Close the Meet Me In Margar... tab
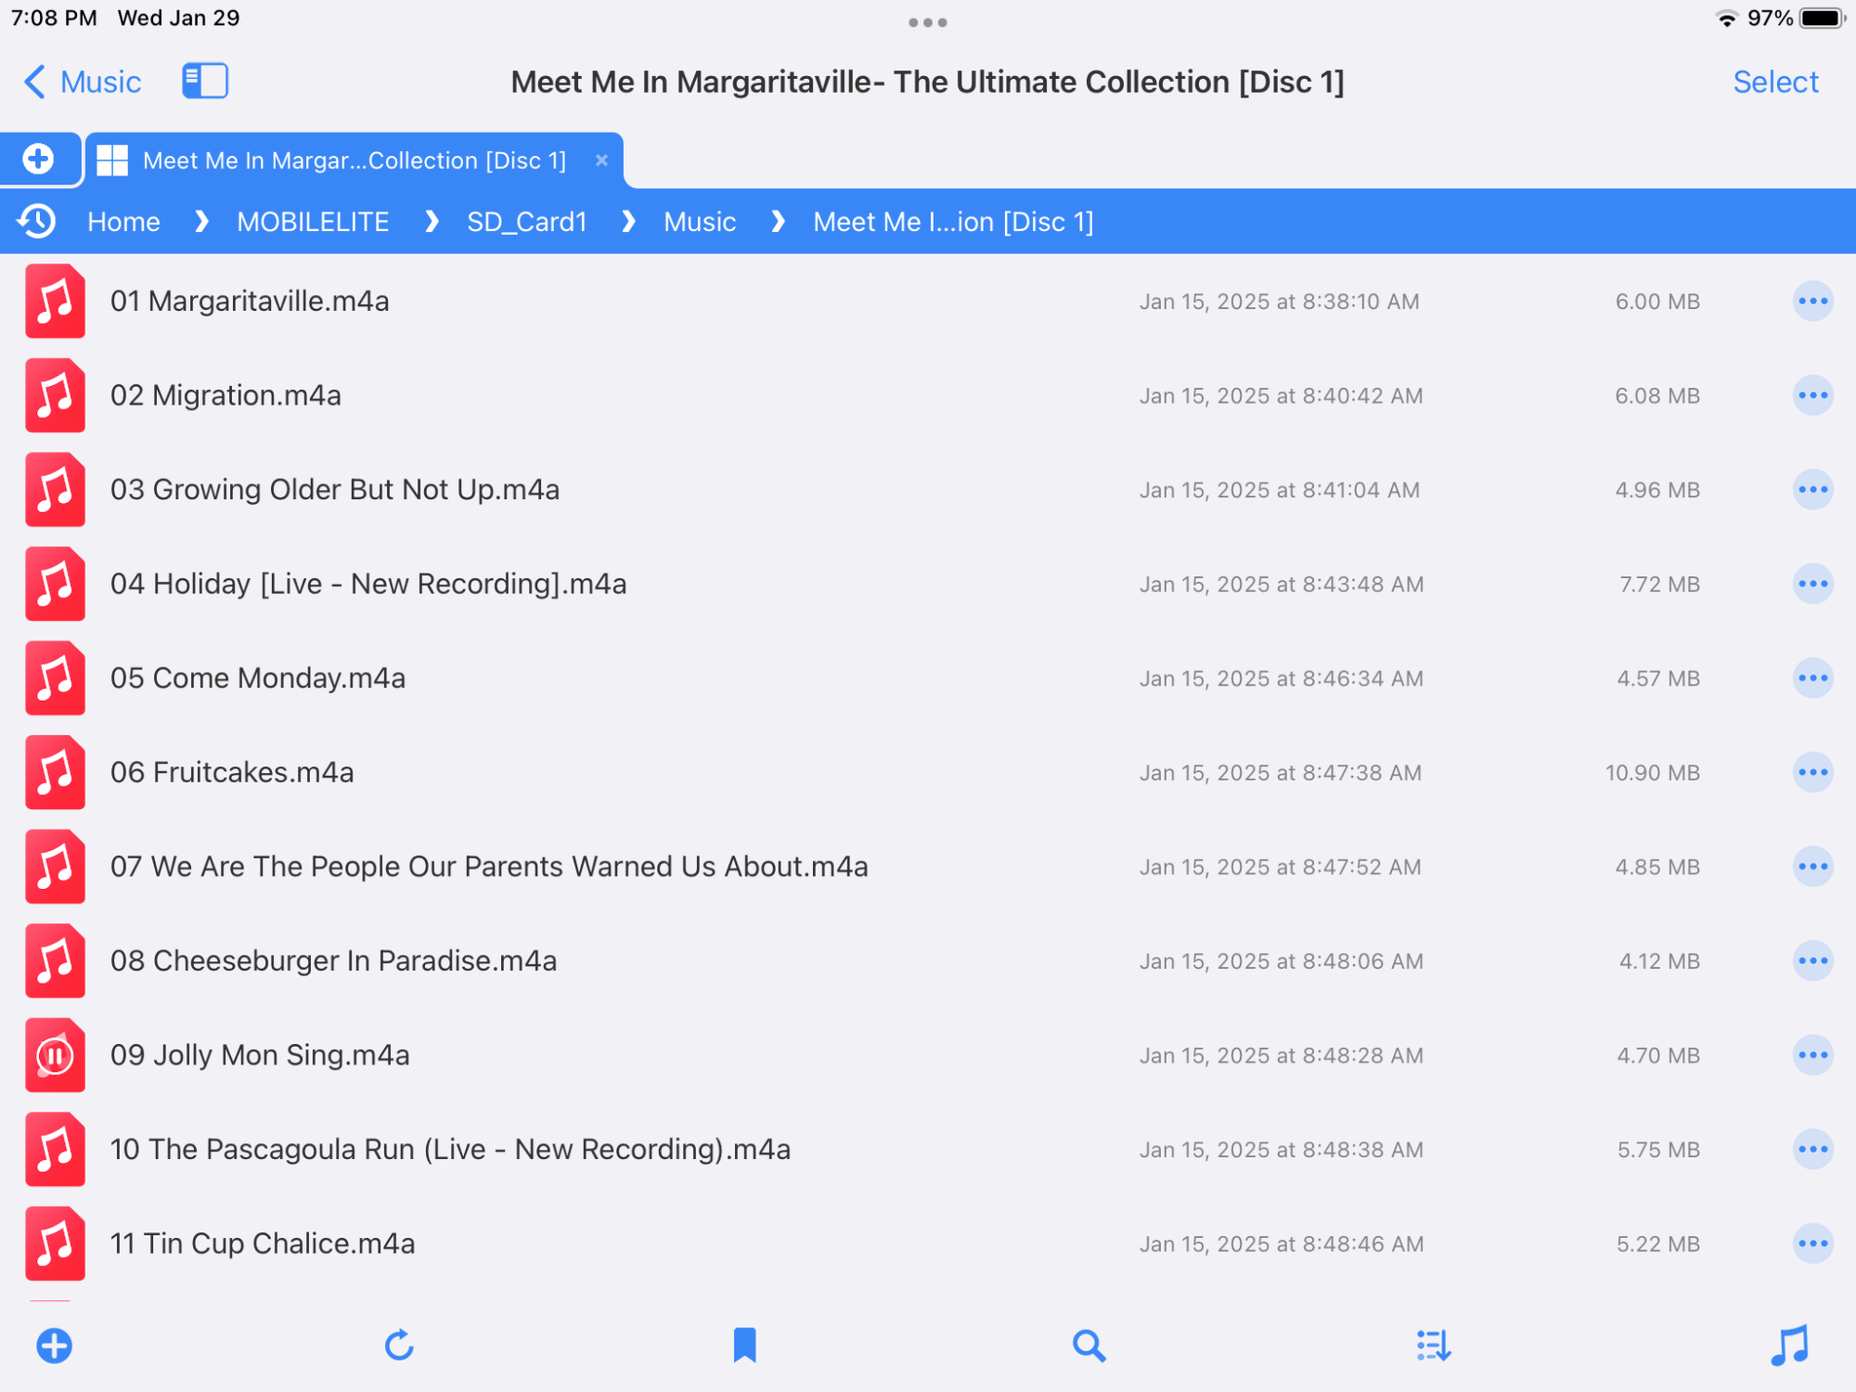 click(x=601, y=161)
